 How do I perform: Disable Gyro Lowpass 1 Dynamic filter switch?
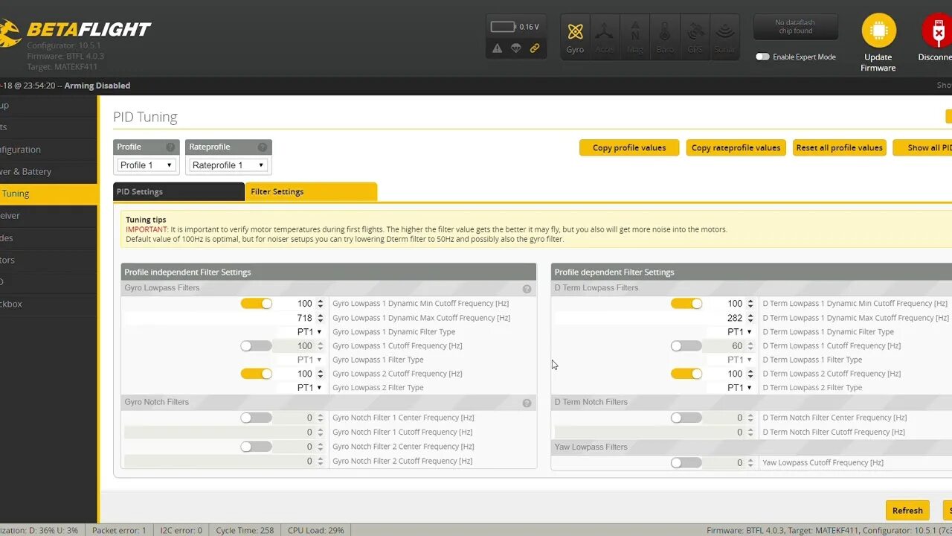click(x=257, y=304)
